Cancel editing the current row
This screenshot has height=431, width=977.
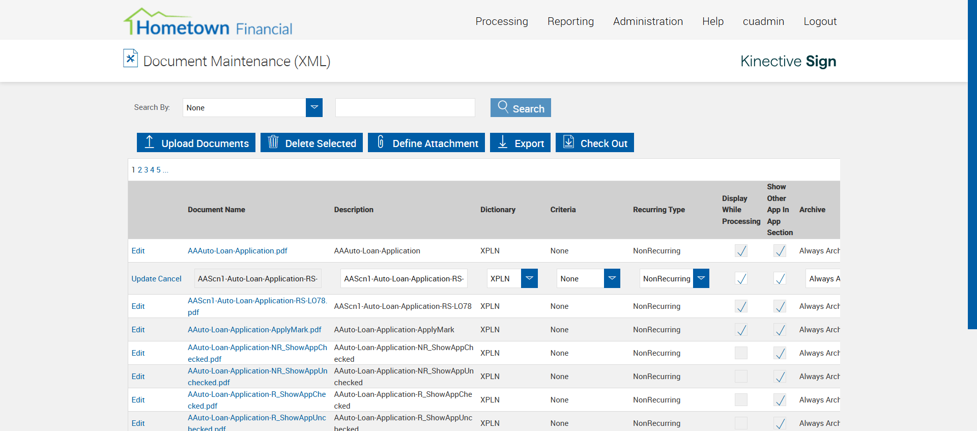pos(169,279)
